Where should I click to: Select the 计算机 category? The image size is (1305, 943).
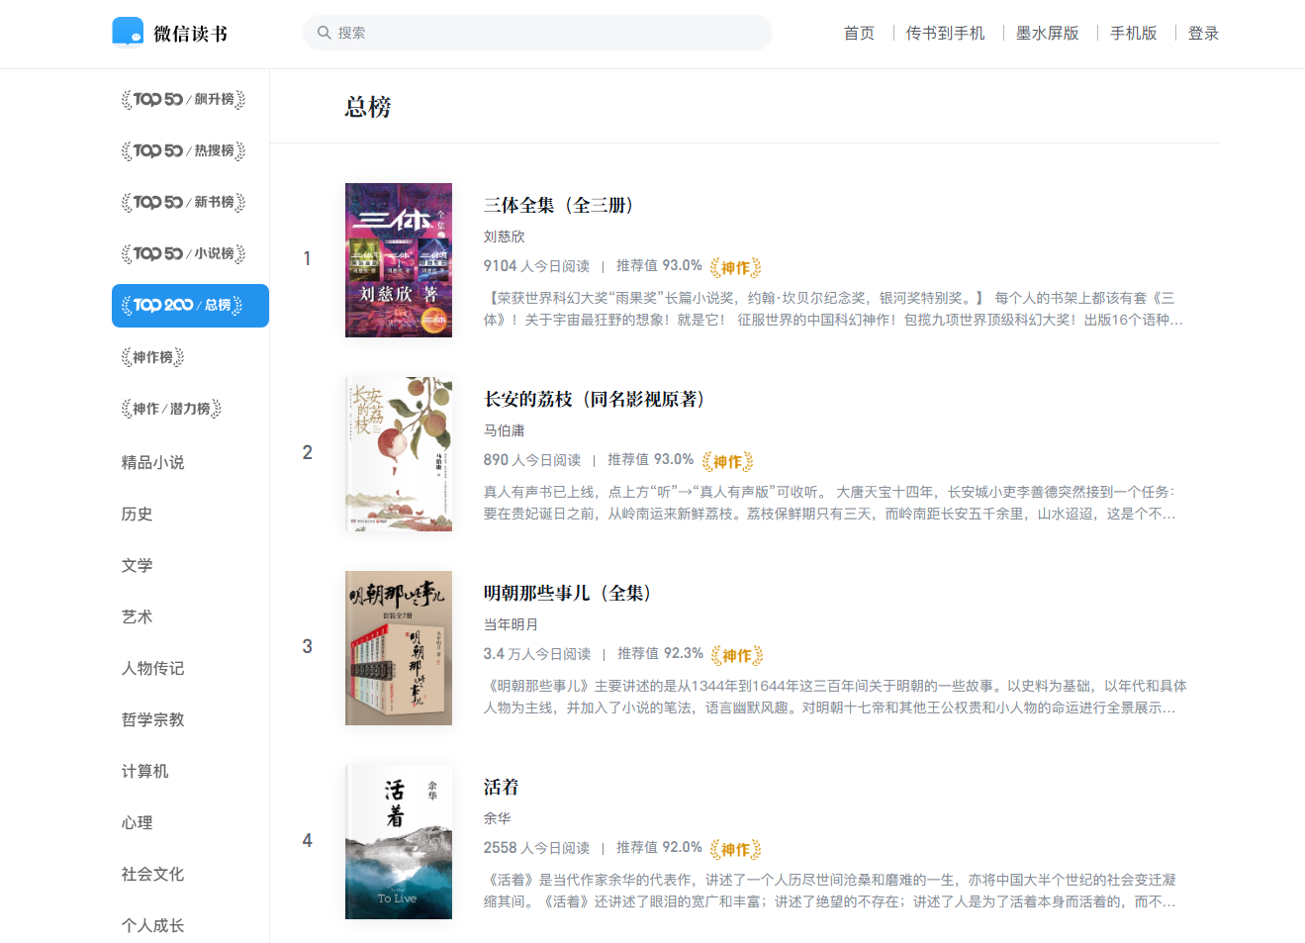coord(145,771)
